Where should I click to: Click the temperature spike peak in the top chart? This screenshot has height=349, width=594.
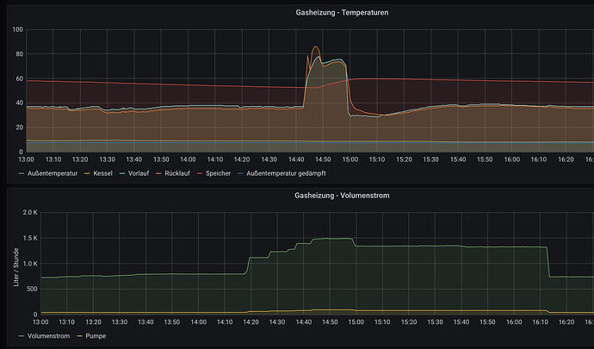coord(315,47)
